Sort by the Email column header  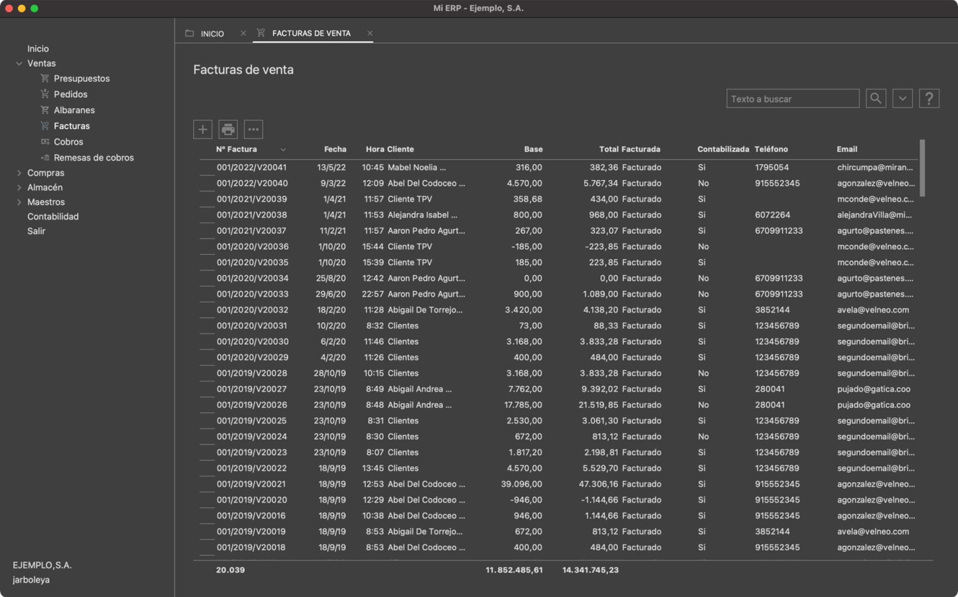click(x=847, y=149)
